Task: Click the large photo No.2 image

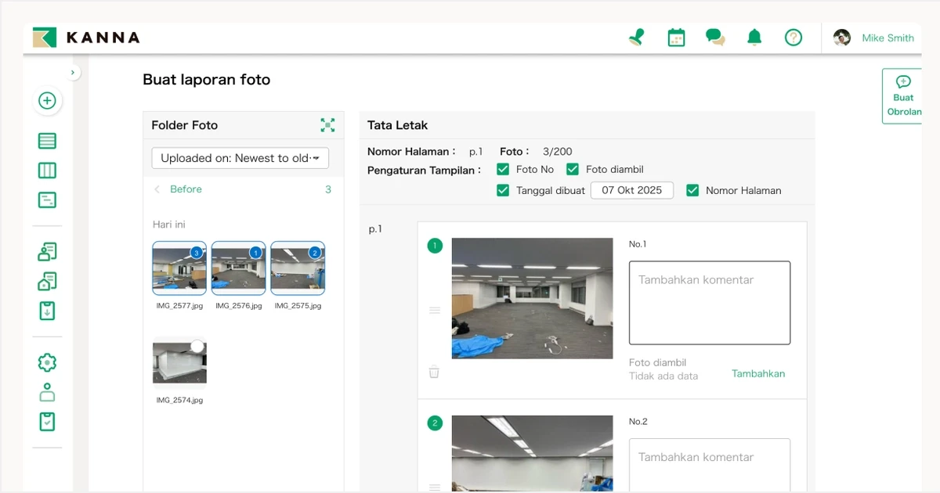Action: (533, 454)
